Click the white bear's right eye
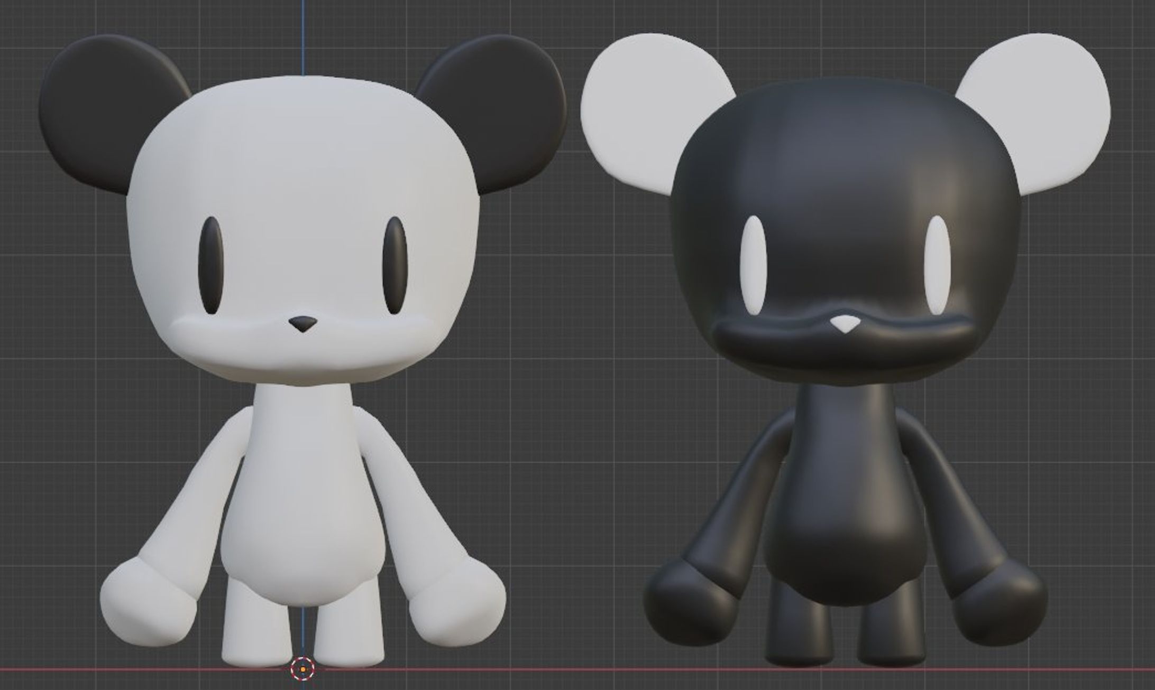This screenshot has width=1155, height=690. [396, 266]
